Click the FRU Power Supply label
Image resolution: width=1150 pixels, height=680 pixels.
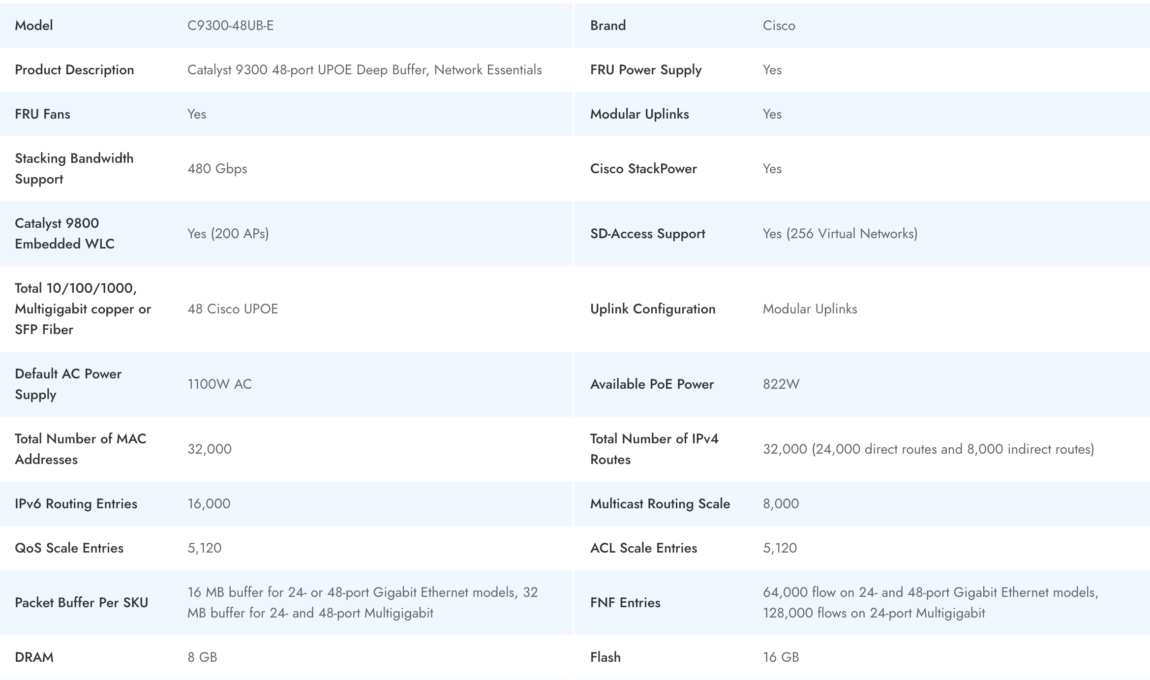coord(645,70)
